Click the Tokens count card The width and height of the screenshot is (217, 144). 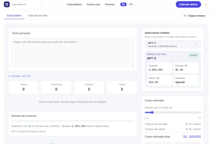point(24,87)
